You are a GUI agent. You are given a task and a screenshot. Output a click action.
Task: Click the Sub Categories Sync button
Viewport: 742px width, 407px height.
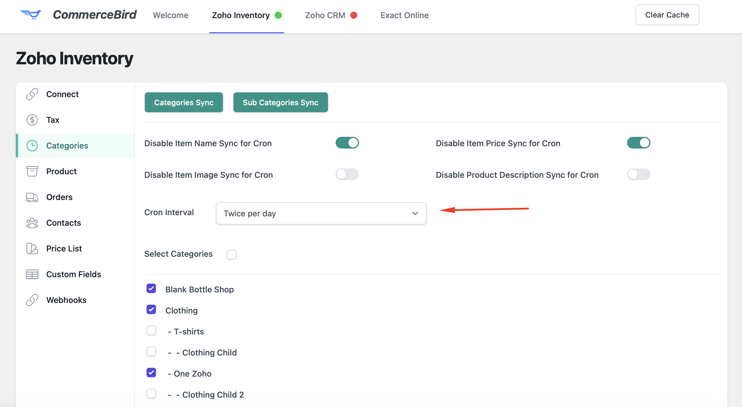pos(281,102)
